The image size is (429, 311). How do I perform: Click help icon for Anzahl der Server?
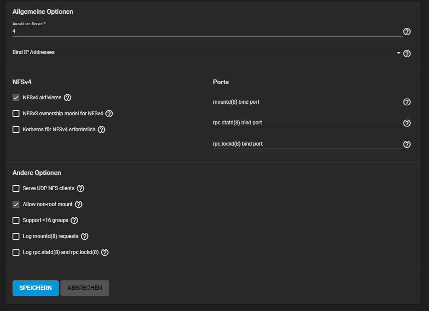point(407,32)
